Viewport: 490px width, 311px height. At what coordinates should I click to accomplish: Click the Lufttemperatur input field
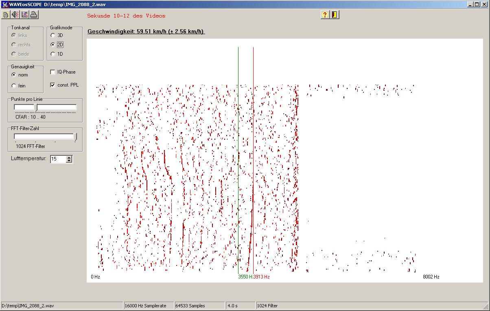58,159
